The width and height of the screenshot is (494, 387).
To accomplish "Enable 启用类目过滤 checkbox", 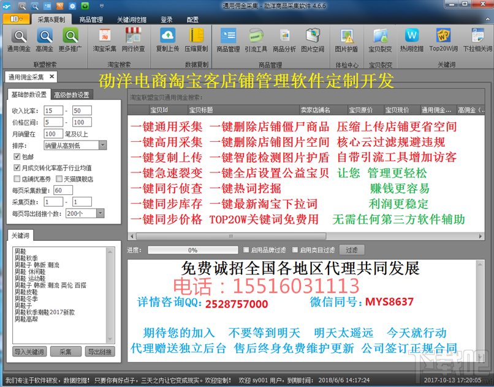I will tap(295, 250).
